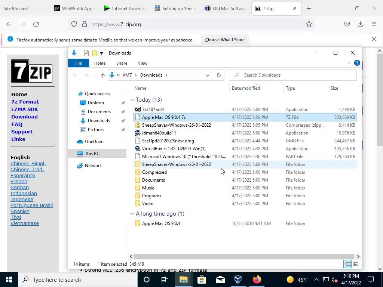The width and height of the screenshot is (383, 287).
Task: Open the 7z2107-x64 application file
Action: [153, 109]
